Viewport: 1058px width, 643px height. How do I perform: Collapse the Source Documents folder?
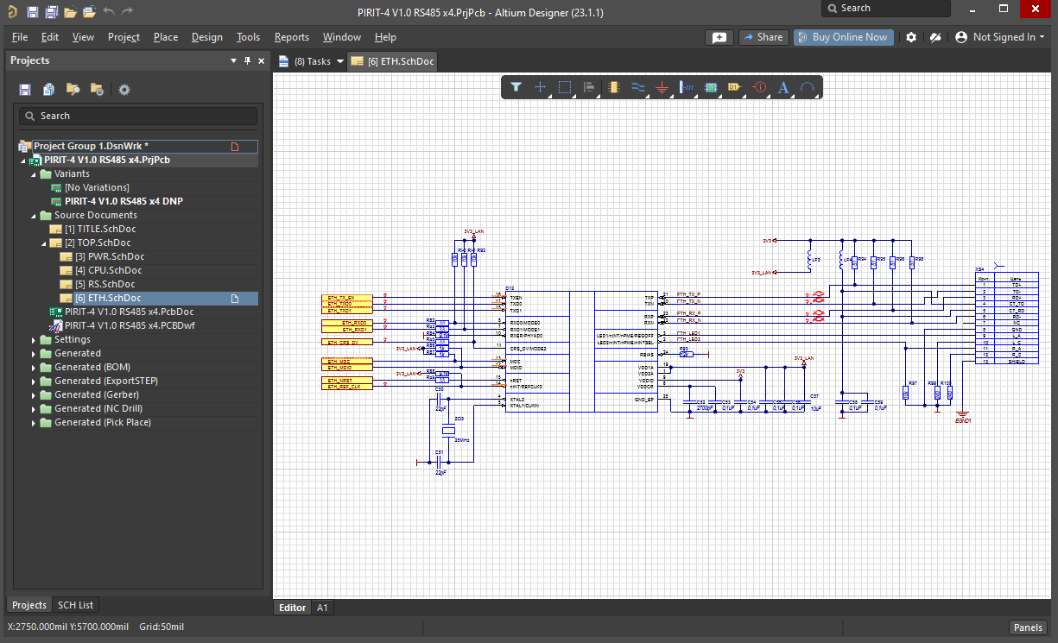[34, 216]
